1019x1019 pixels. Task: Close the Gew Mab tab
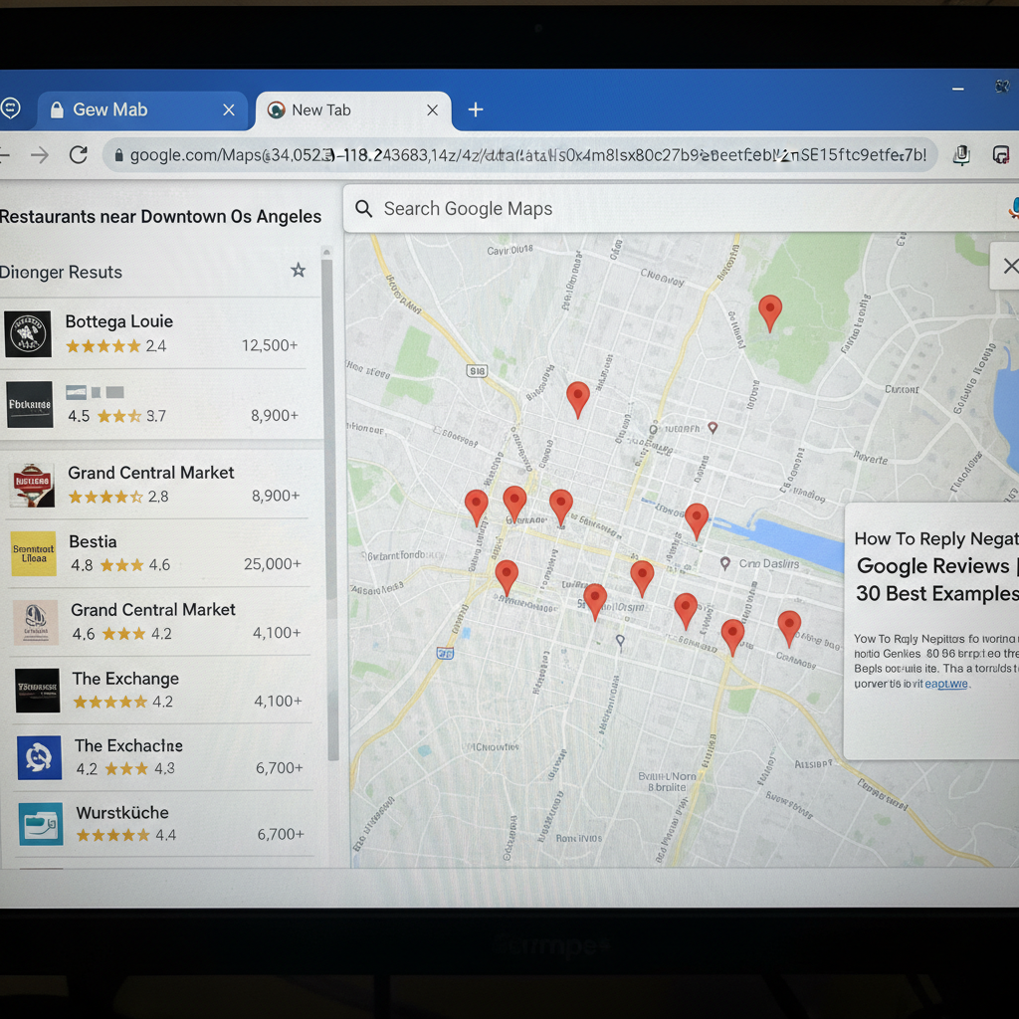click(x=229, y=109)
